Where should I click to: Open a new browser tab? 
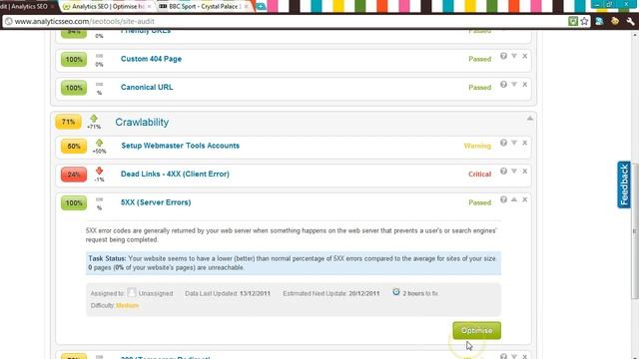(261, 7)
